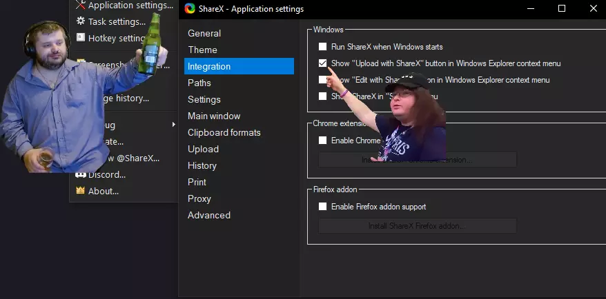The image size is (606, 299).
Task: Click Install ShareX Firefox addon... button
Action: [x=417, y=226]
